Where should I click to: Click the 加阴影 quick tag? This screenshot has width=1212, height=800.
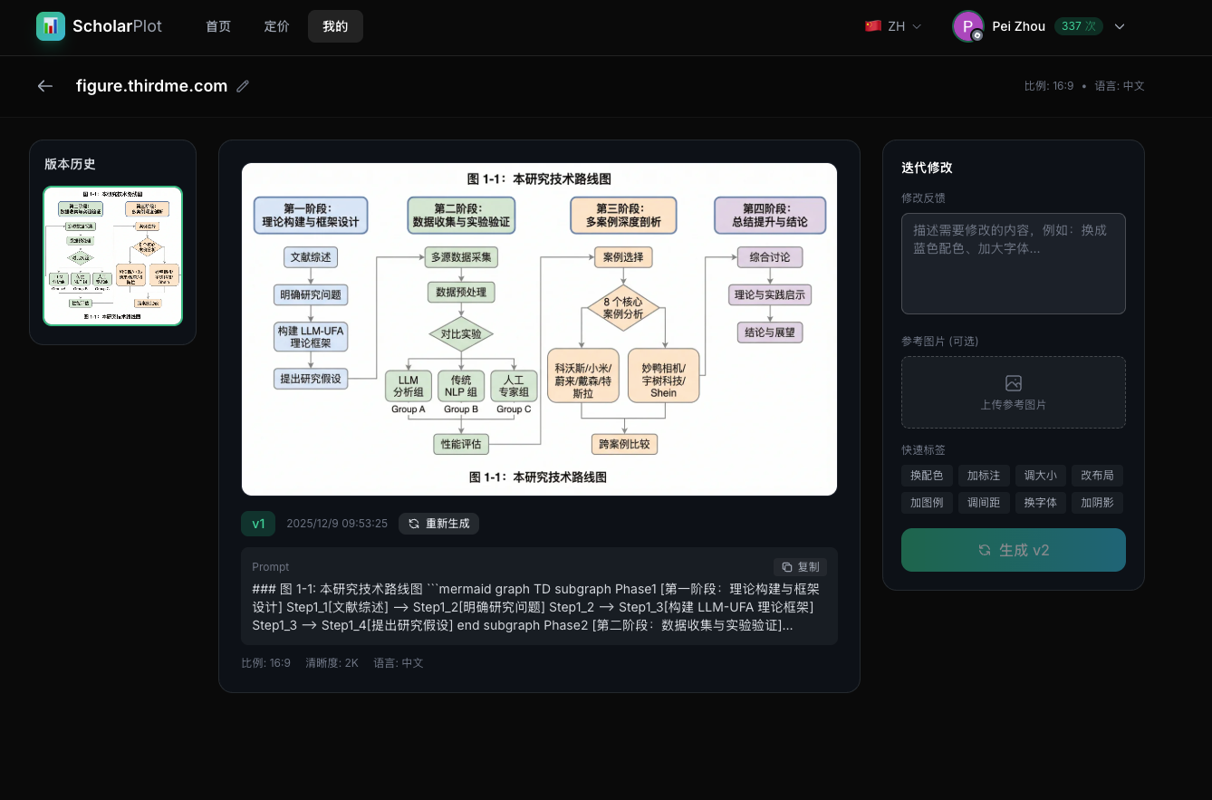(1097, 502)
